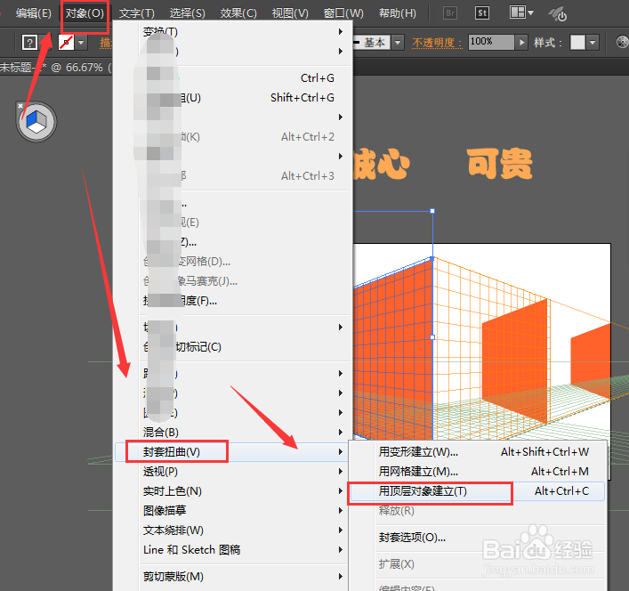Select 封套选项(O)... entry

click(478, 538)
